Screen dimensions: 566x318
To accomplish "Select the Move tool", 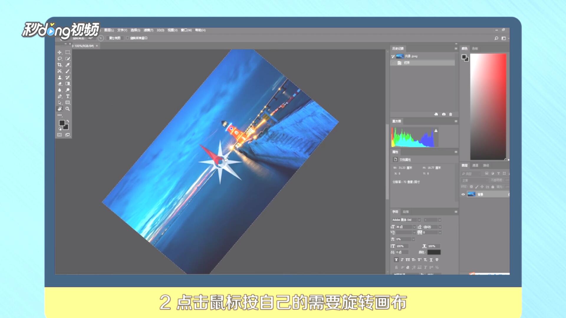I will (60, 52).
